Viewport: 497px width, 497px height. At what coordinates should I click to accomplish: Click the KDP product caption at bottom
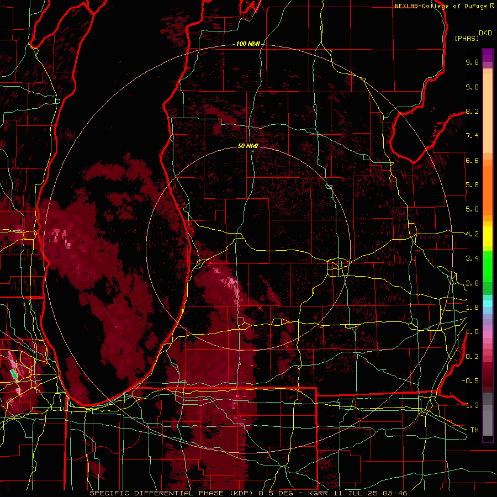point(248,493)
